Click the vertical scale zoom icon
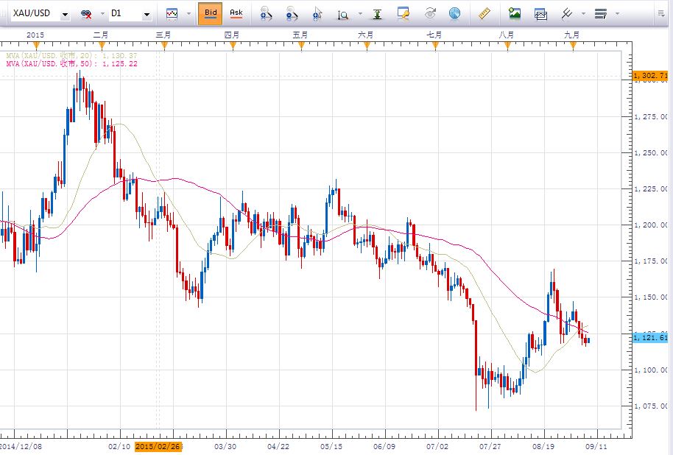 point(343,13)
